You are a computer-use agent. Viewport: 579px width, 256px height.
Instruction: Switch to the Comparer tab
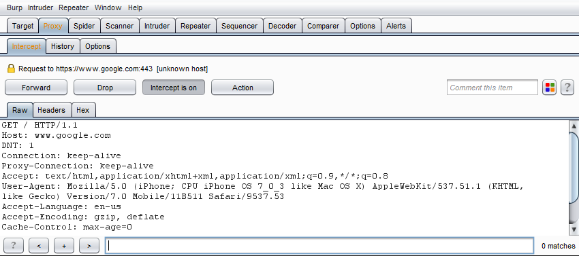[323, 26]
